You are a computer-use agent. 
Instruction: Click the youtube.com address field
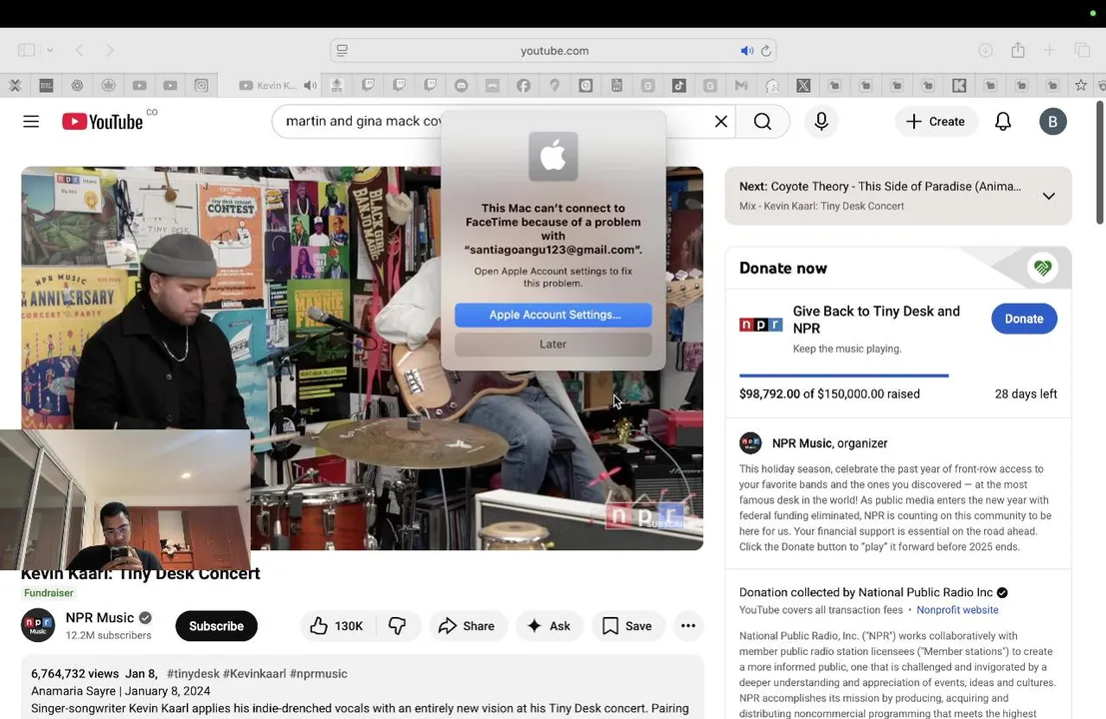click(553, 51)
